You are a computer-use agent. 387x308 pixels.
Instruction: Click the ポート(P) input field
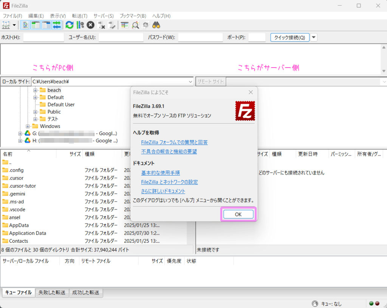click(257, 37)
